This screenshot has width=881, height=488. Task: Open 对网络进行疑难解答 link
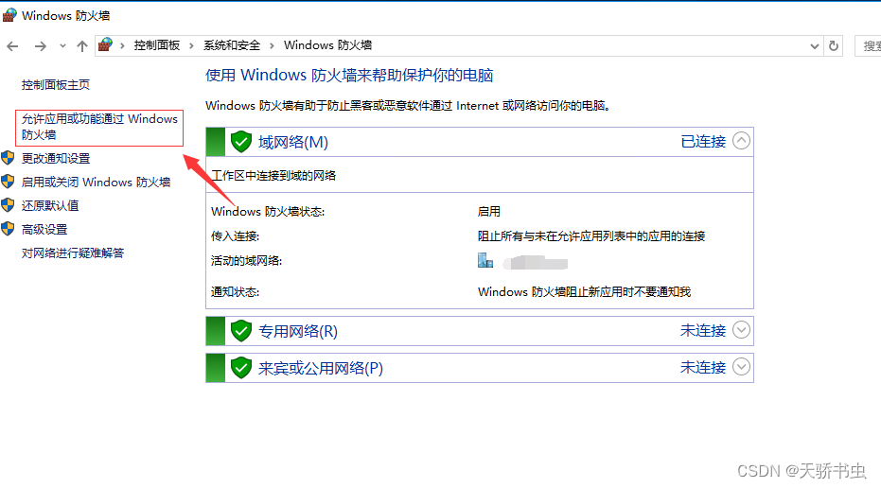click(73, 253)
